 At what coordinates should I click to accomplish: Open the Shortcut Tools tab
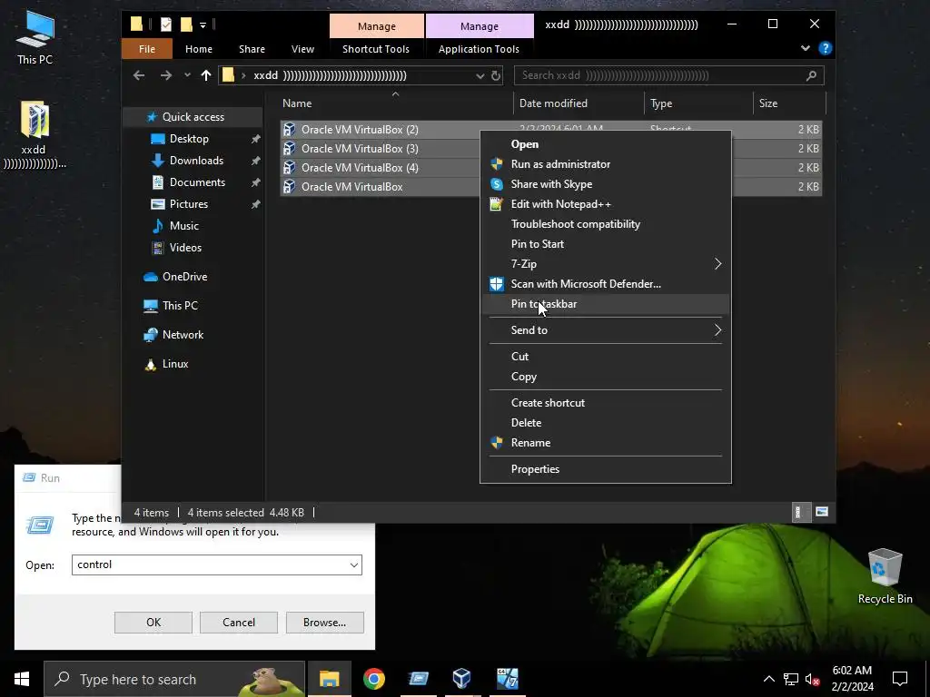[x=376, y=49]
